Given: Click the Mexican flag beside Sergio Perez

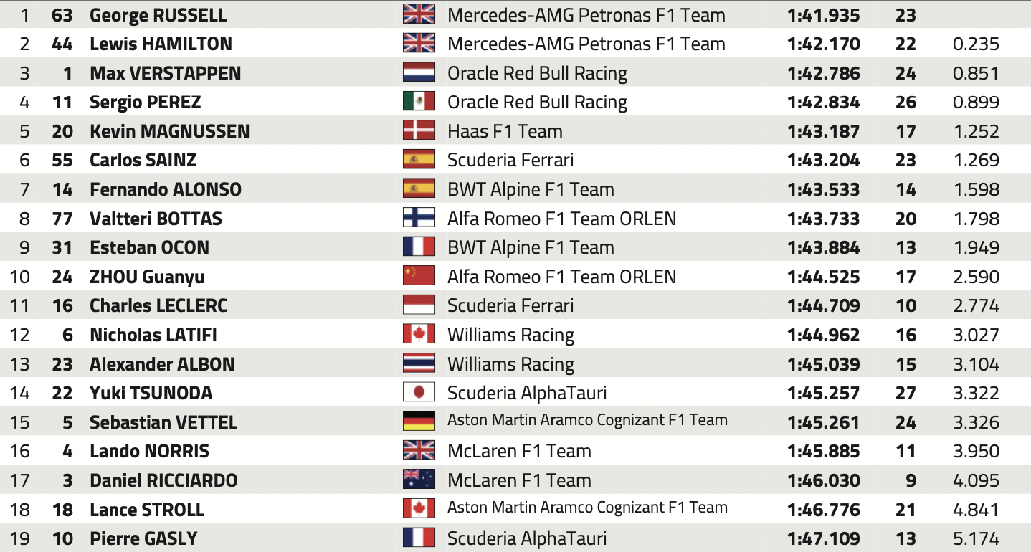Looking at the screenshot, I should (419, 102).
